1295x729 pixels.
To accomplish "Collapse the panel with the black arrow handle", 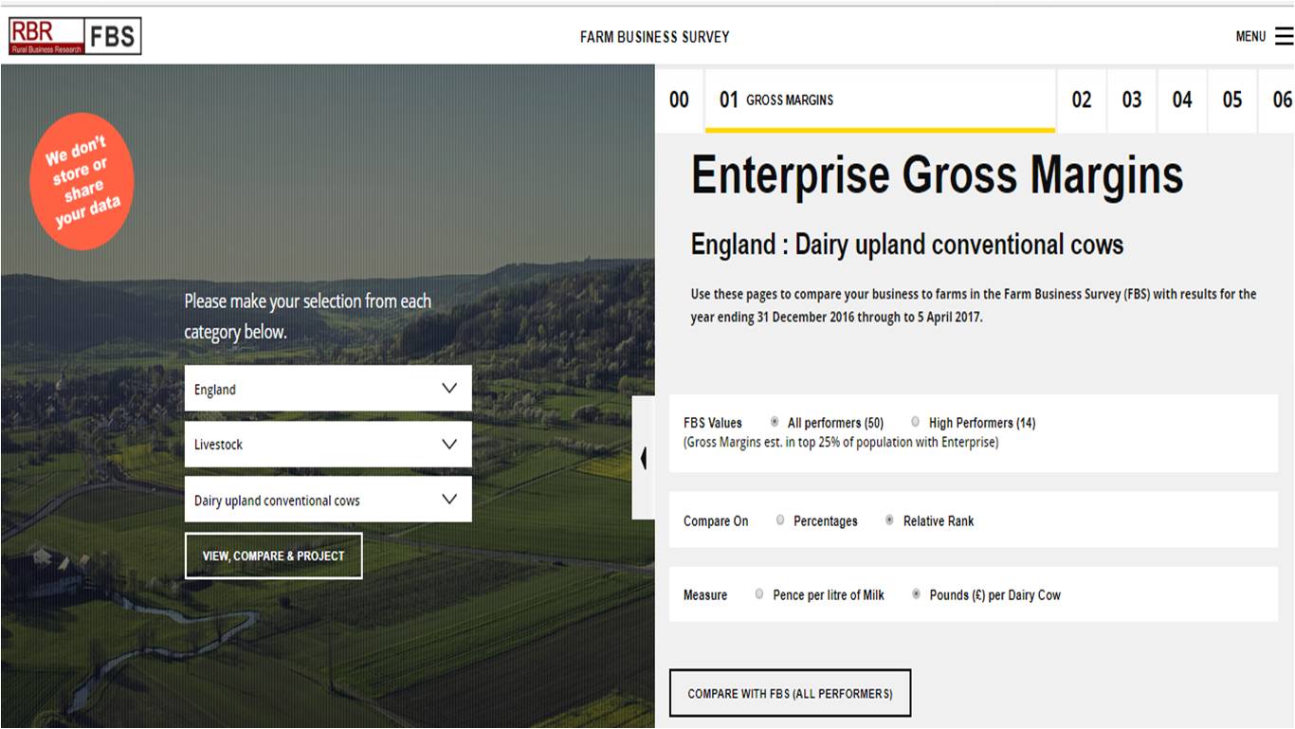I will [x=644, y=458].
